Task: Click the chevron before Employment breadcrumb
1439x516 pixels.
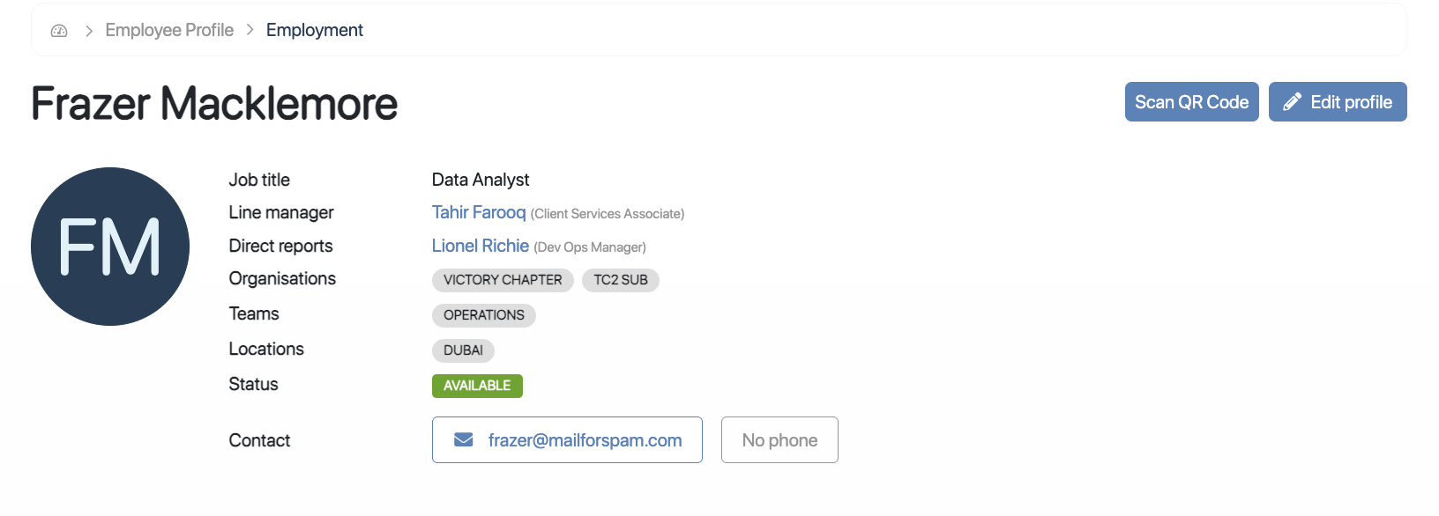Action: pos(250,30)
